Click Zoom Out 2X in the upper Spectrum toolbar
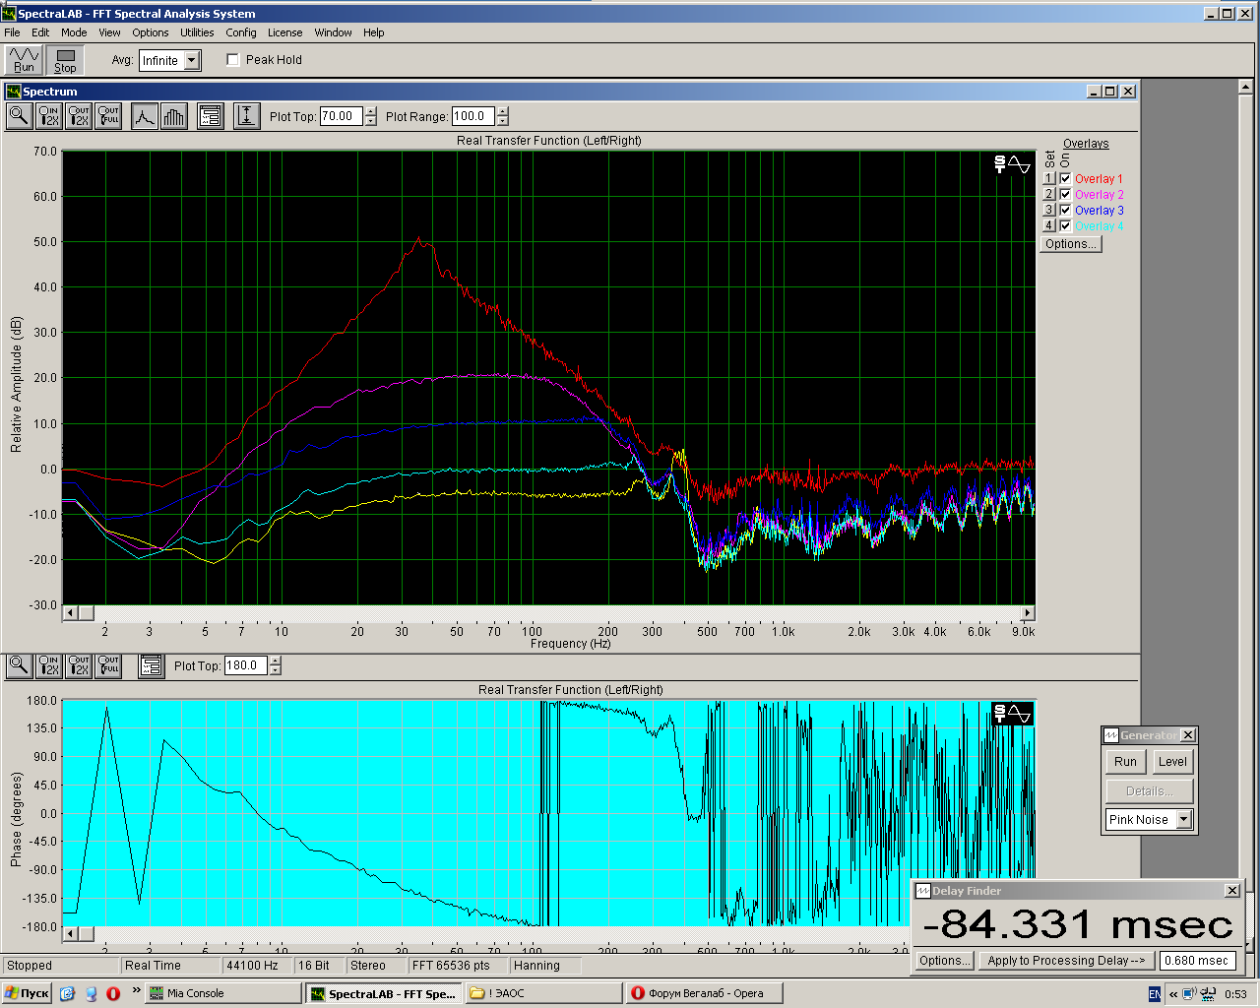Image resolution: width=1260 pixels, height=1008 pixels. point(79,116)
